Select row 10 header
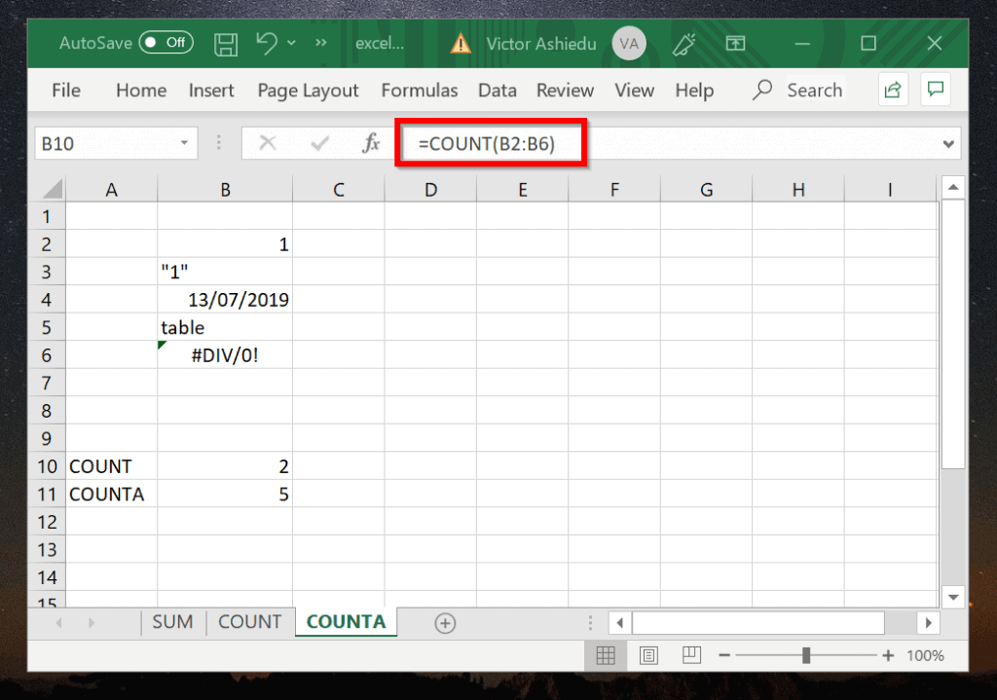This screenshot has height=700, width=997. point(47,466)
